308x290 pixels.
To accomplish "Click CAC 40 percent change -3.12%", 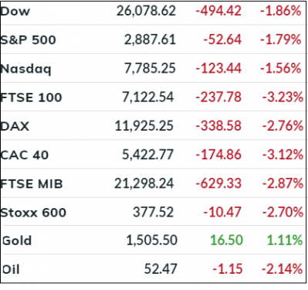I will [283, 155].
